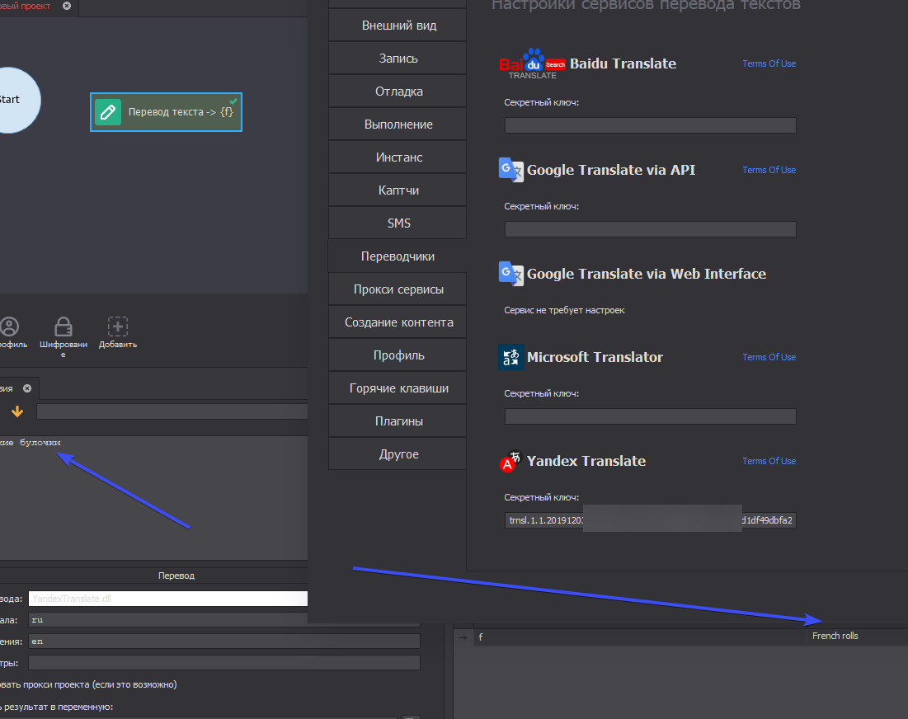Open the Инстанс settings section
The width and height of the screenshot is (908, 719).
tap(398, 157)
